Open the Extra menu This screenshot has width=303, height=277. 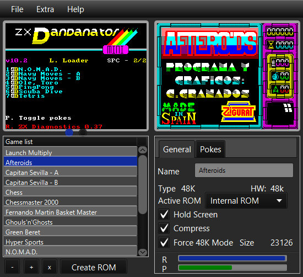point(45,9)
